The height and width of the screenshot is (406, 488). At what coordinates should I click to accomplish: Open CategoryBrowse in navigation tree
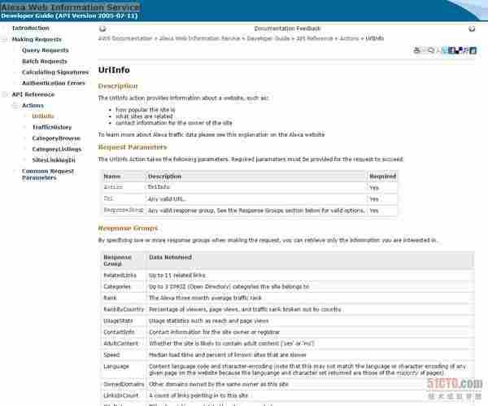(55, 138)
